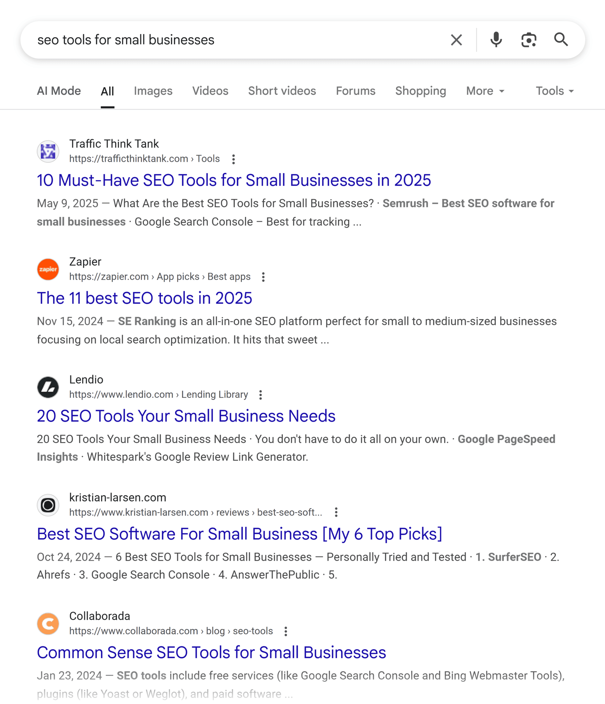Open three-dot menu for Lendio result
The image size is (605, 704).
coord(260,395)
